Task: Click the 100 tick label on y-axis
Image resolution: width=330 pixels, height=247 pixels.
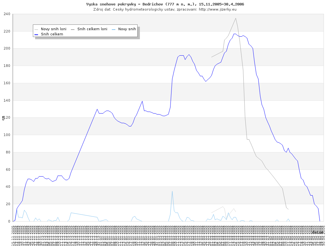Action: click(7, 135)
